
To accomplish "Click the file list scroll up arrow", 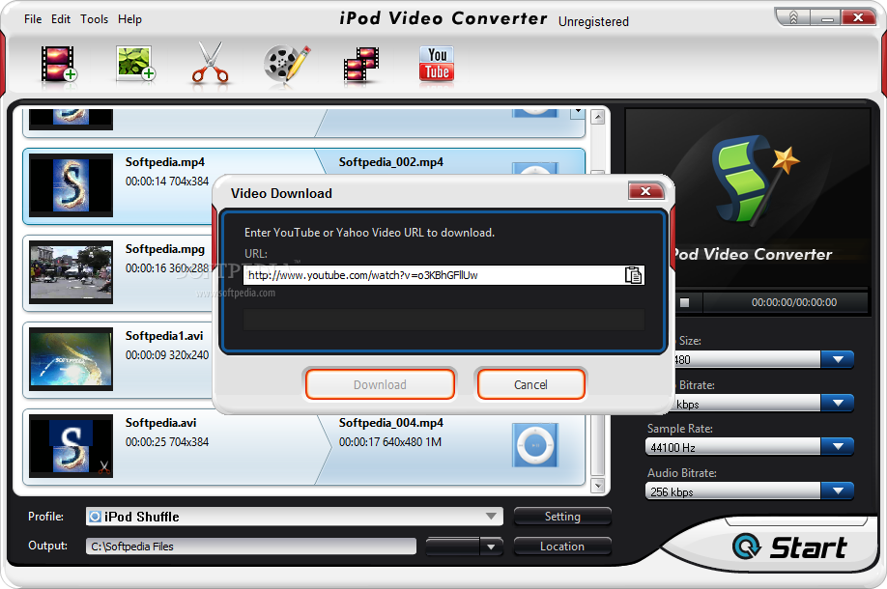I will pyautogui.click(x=597, y=117).
